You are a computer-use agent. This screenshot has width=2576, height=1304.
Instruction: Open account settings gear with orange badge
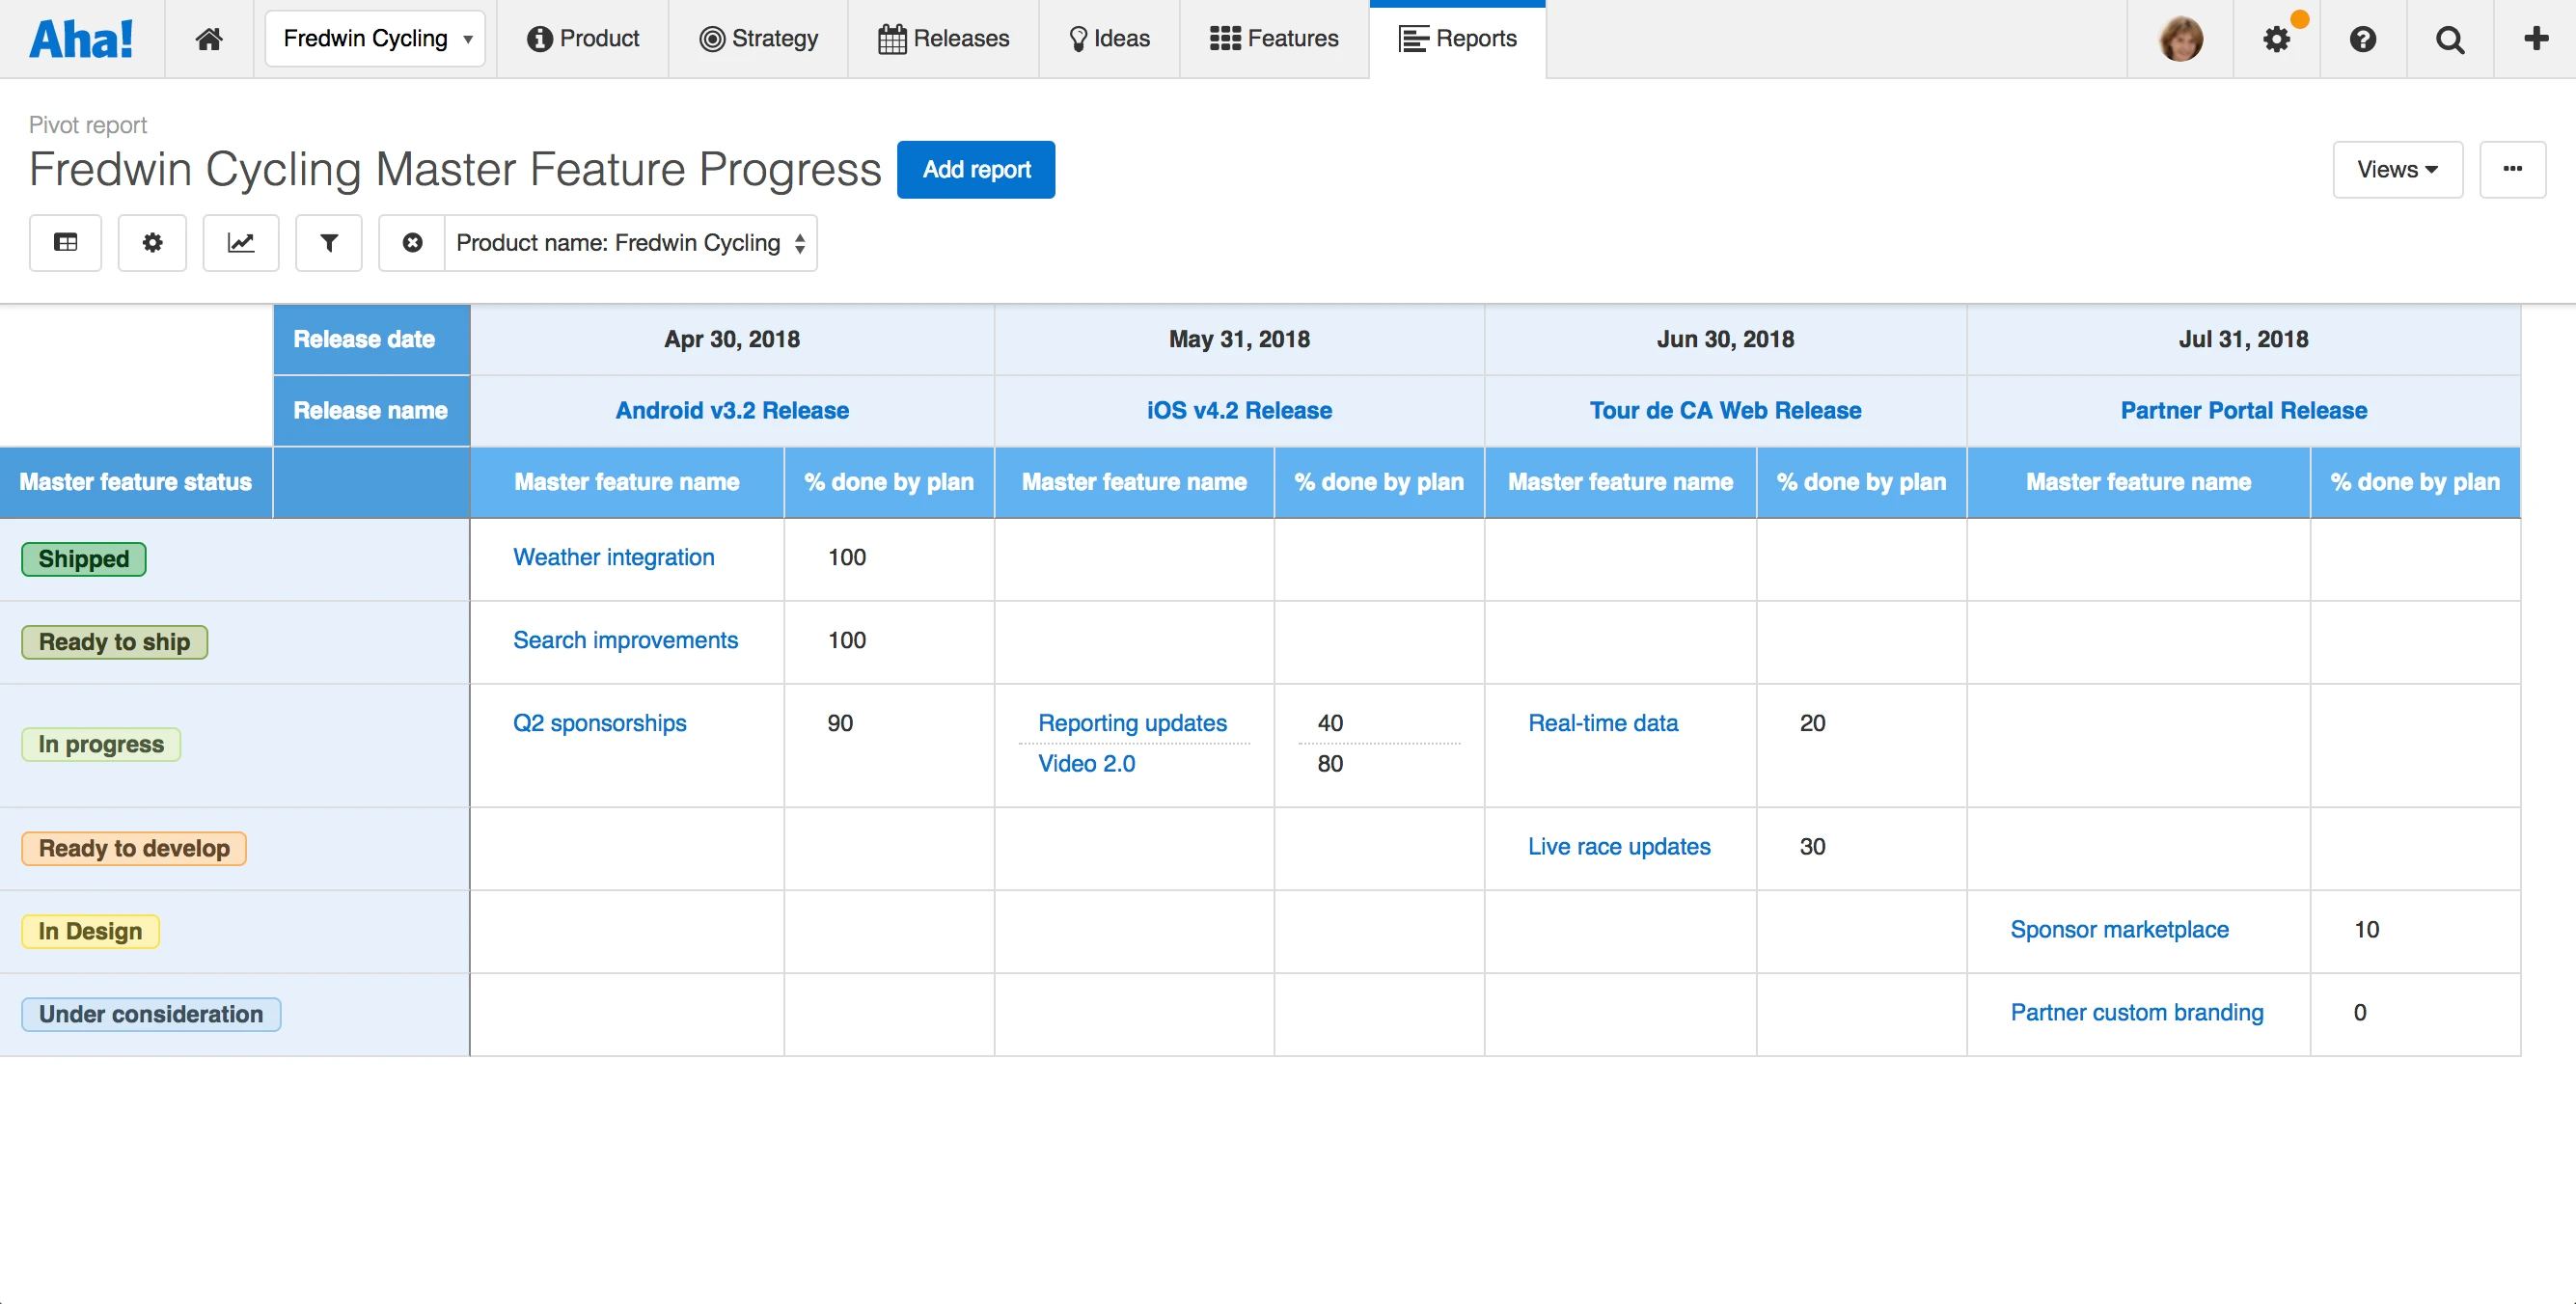2276,39
